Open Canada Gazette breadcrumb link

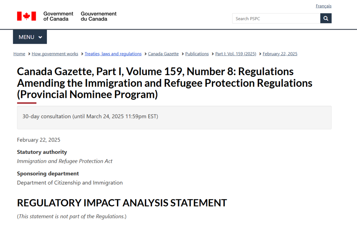coord(163,54)
